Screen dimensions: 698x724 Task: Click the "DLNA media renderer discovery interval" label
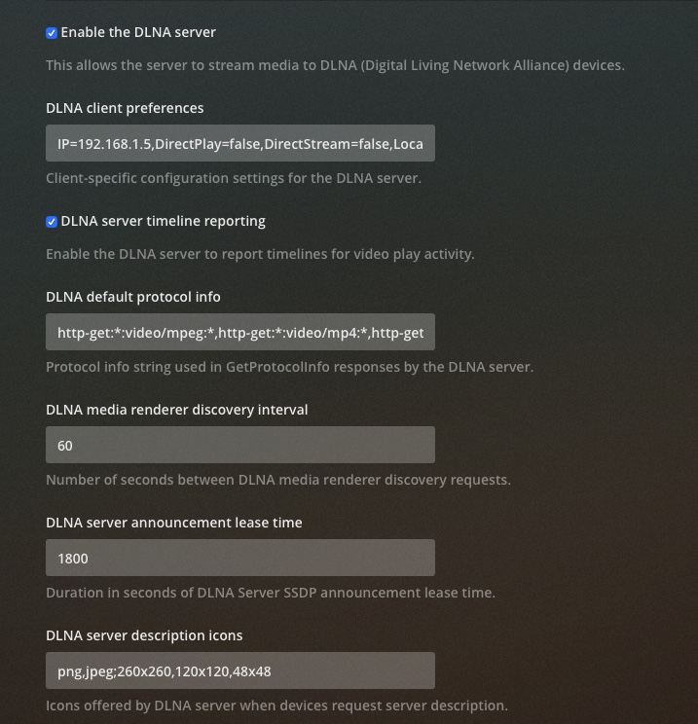[176, 410]
